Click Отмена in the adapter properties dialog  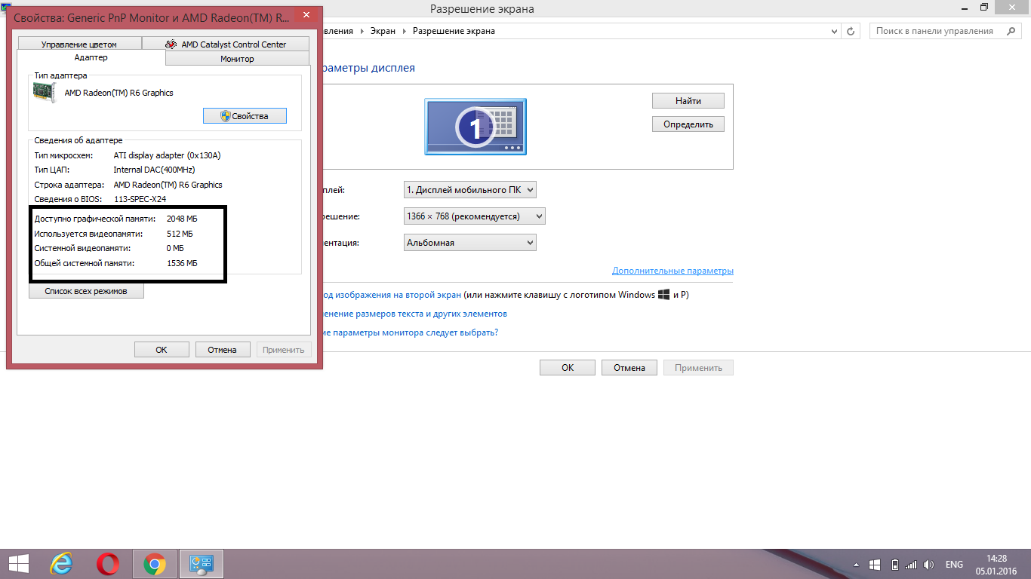pyautogui.click(x=223, y=350)
